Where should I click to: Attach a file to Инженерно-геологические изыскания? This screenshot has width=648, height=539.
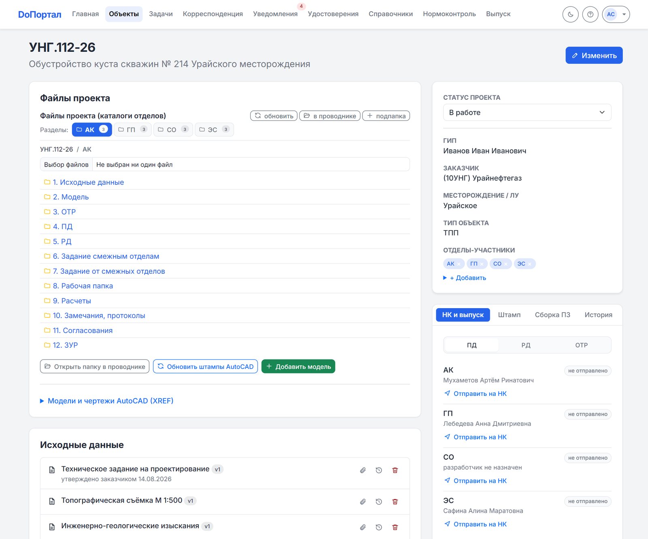[x=363, y=527]
